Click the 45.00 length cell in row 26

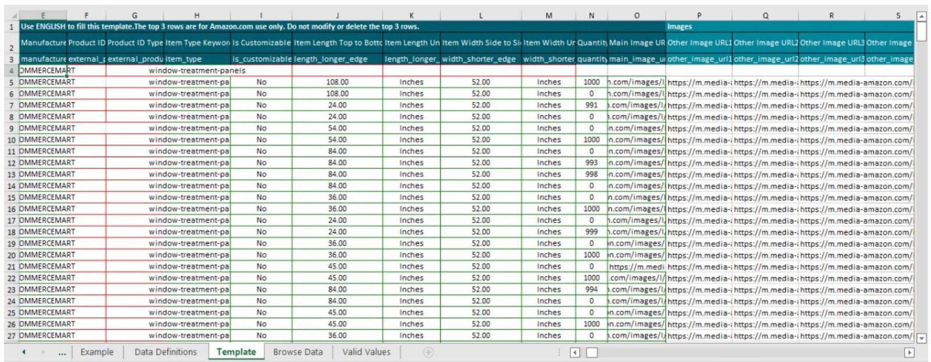click(337, 324)
